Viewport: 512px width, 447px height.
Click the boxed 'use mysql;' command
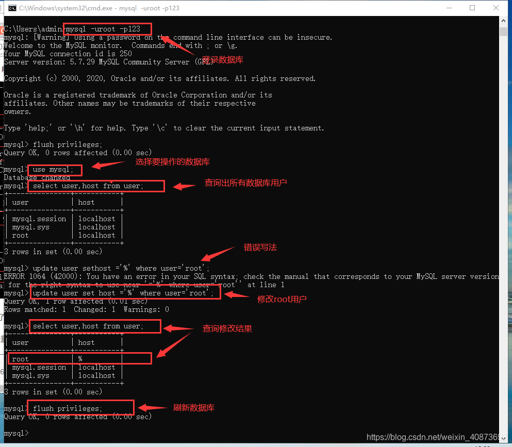click(x=54, y=169)
